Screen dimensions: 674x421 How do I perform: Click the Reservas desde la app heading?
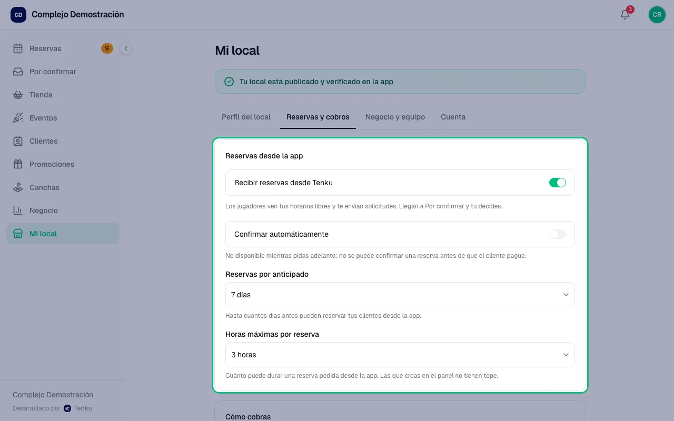click(264, 156)
